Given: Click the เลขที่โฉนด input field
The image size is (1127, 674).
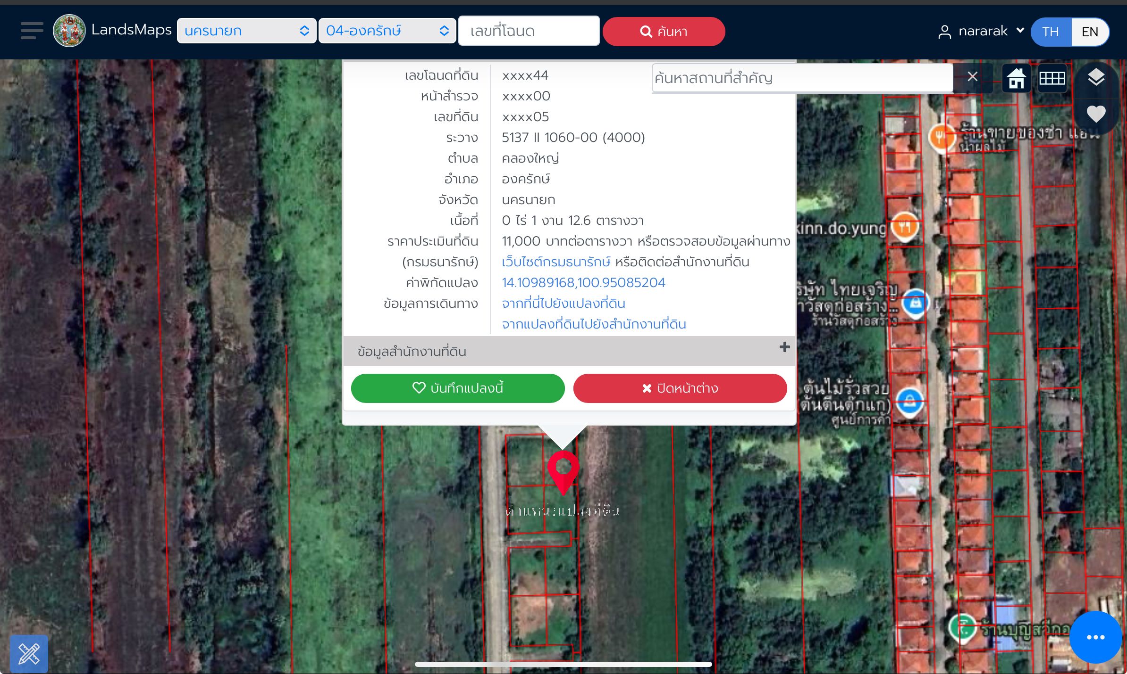Looking at the screenshot, I should point(529,31).
